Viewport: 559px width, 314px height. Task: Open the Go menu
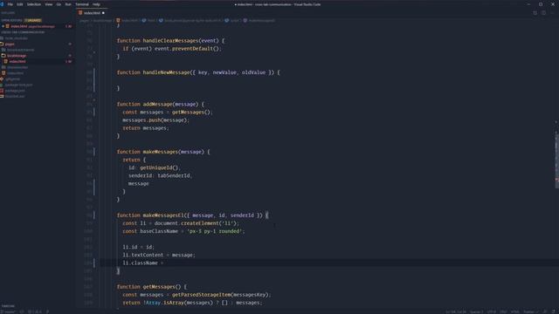coord(59,4)
